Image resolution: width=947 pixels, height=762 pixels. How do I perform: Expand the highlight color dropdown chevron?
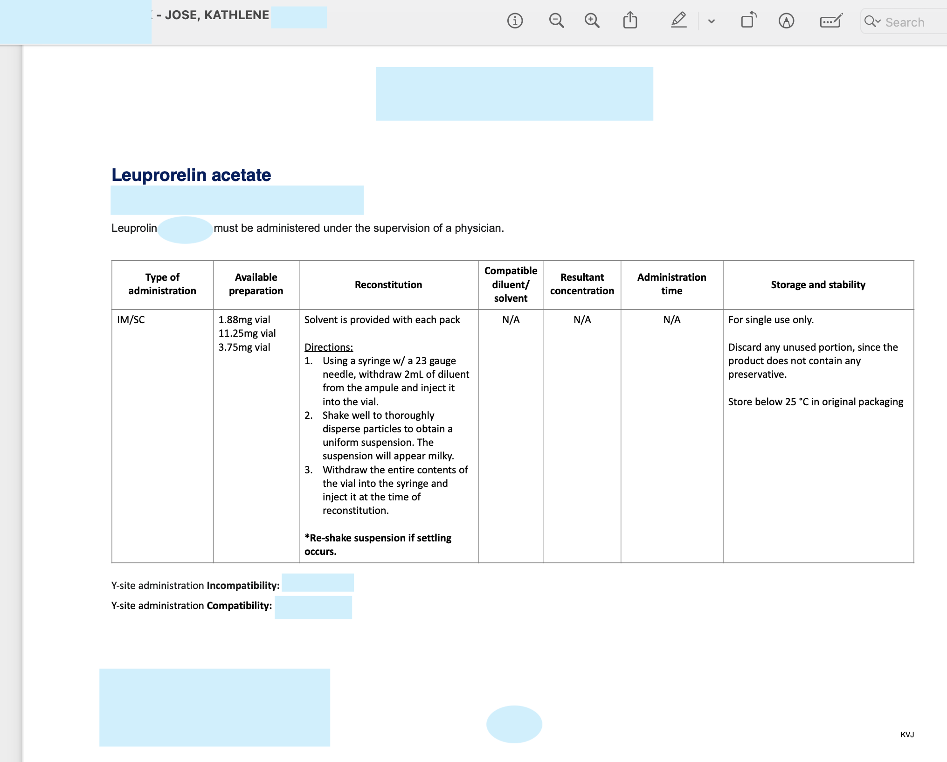pyautogui.click(x=711, y=21)
